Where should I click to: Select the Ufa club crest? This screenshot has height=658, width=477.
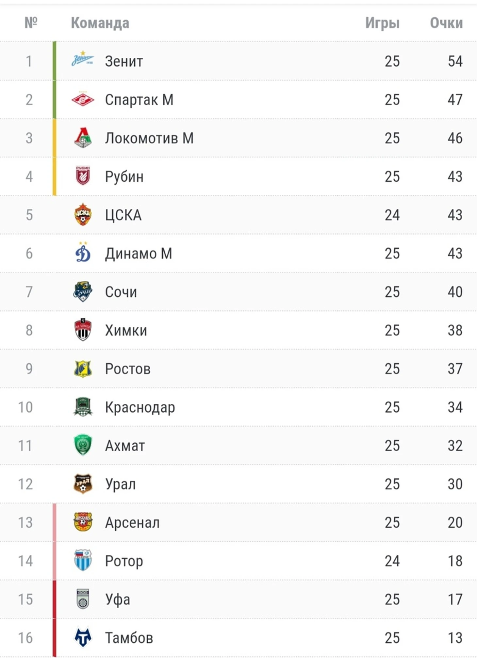pos(83,599)
